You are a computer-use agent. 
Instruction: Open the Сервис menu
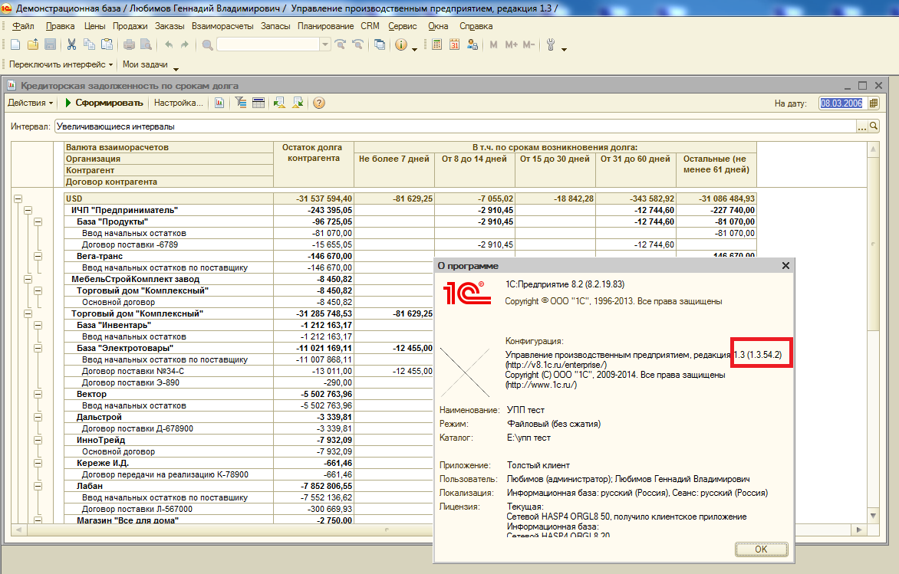point(403,26)
